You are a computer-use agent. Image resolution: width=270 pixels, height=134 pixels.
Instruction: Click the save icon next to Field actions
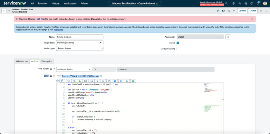tap(51, 69)
